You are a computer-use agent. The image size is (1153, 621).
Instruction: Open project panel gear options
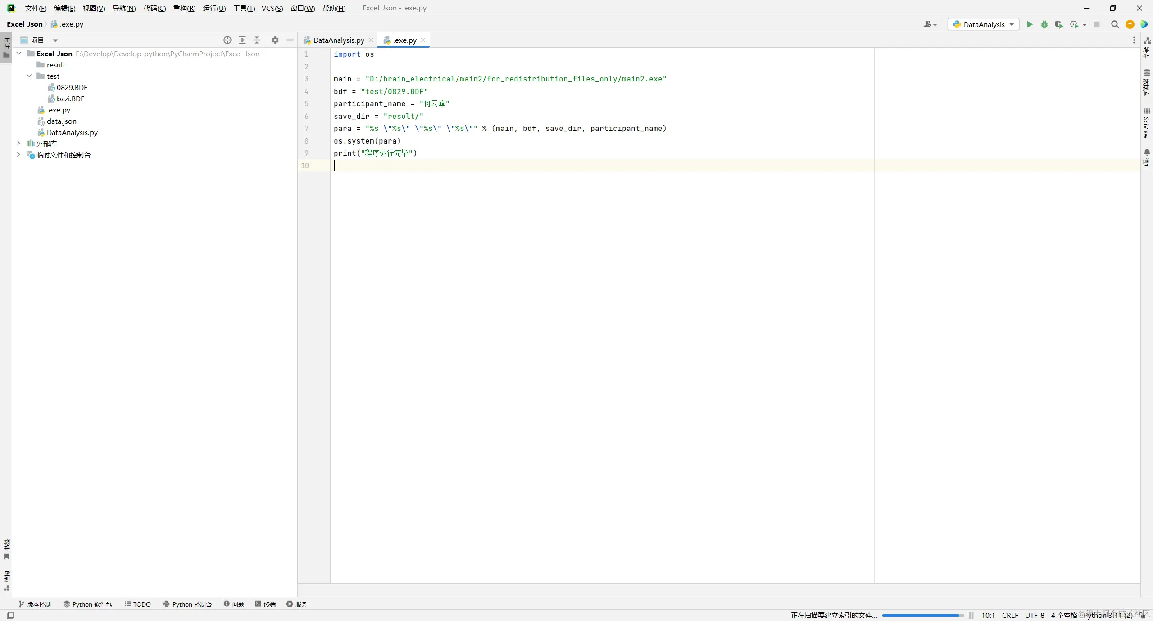tap(275, 40)
